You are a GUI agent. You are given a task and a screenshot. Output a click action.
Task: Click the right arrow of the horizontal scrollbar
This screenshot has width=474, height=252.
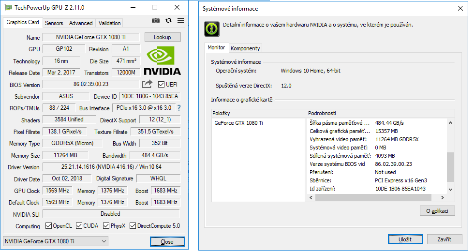tap(441, 198)
